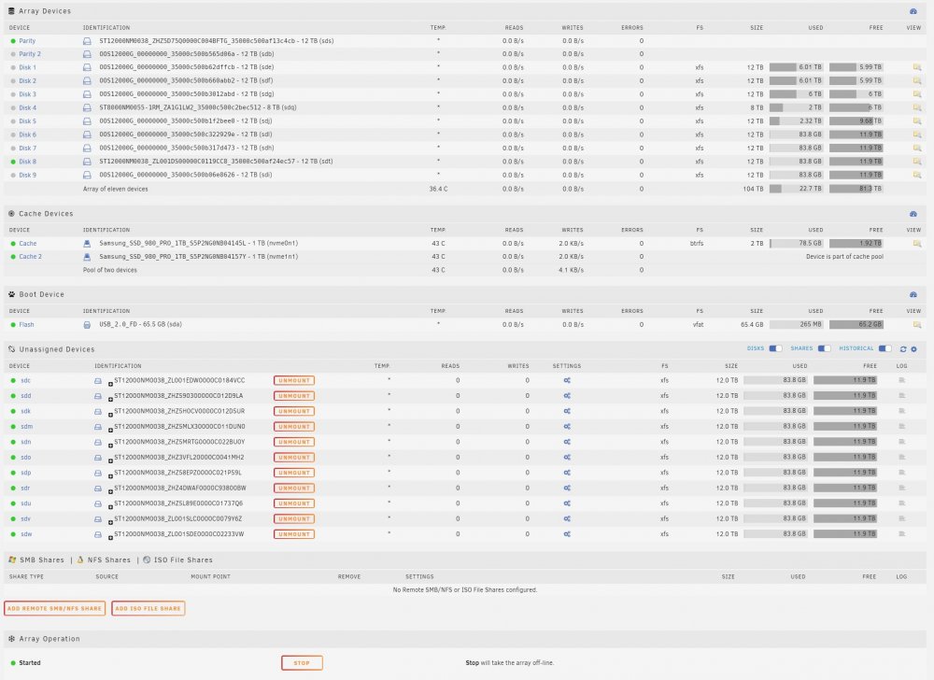The height and width of the screenshot is (680, 934).
Task: Expand partitions for device sdo
Action: [110, 460]
